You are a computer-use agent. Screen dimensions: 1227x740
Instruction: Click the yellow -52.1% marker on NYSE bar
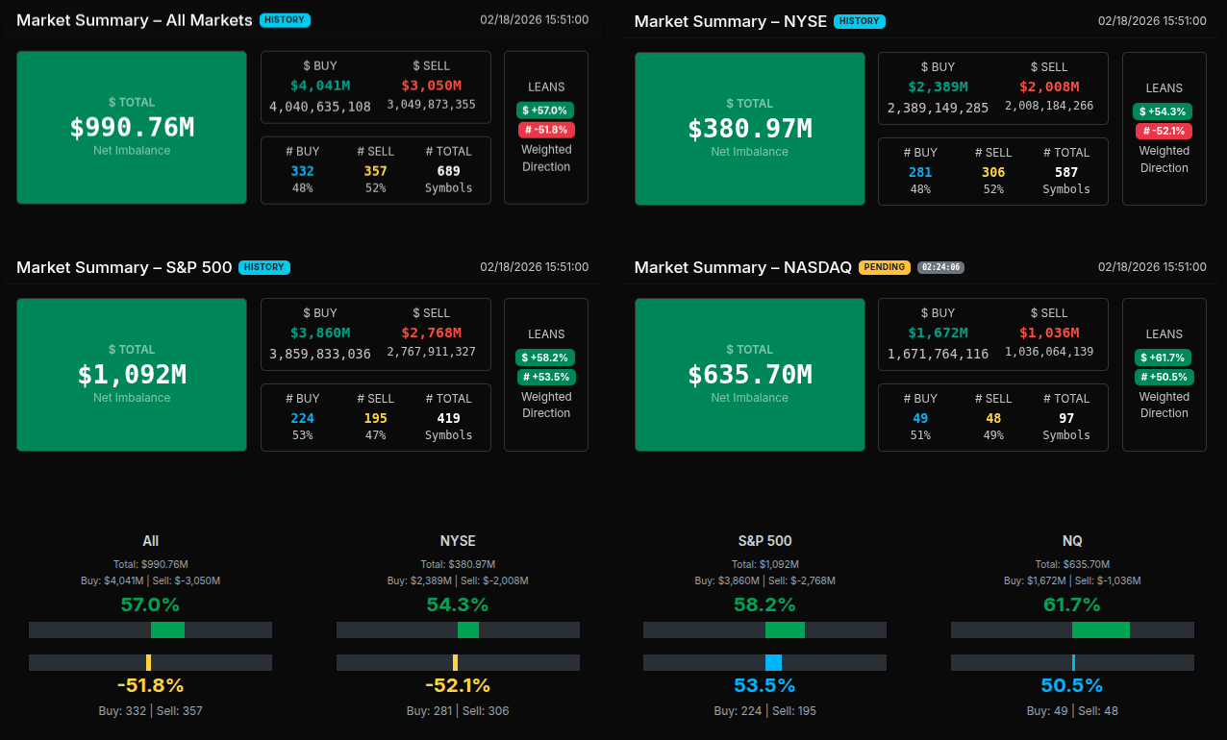(x=455, y=663)
